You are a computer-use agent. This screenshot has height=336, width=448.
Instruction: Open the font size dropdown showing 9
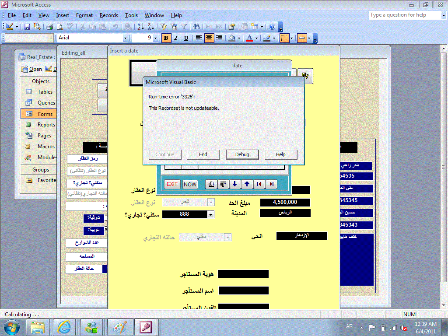(155, 38)
